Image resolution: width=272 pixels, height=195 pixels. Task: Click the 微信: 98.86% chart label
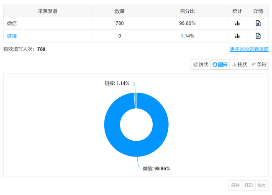coord(156,168)
